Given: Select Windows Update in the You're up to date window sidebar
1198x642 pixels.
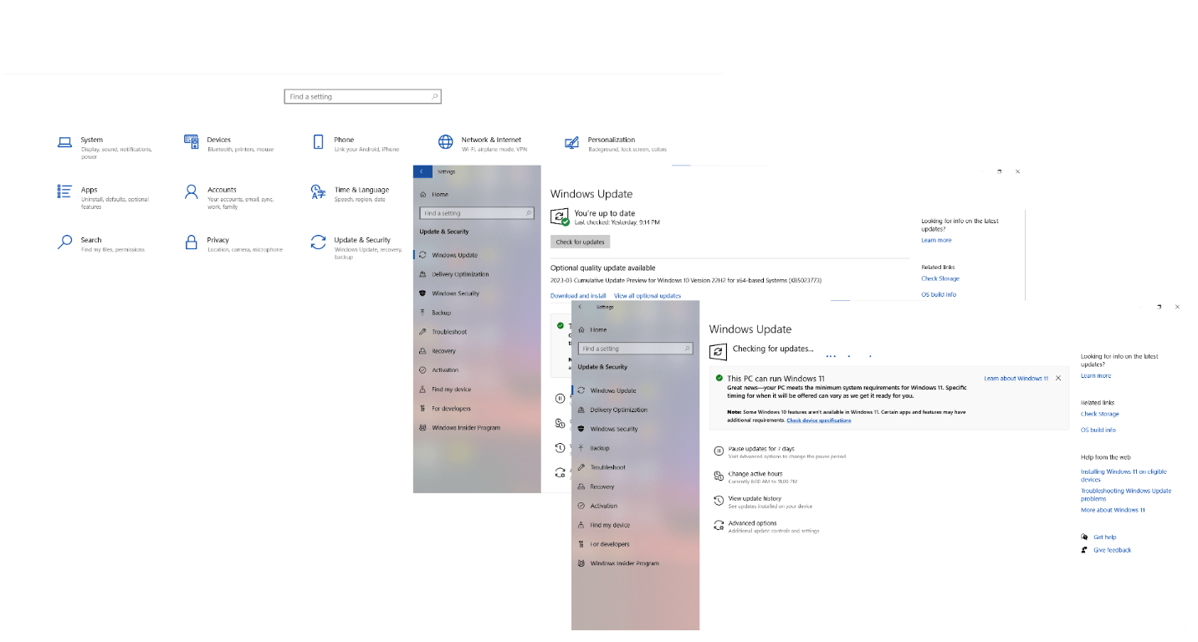Looking at the screenshot, I should (x=454, y=255).
